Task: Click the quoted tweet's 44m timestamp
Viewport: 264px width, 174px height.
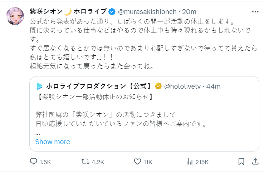Action: point(213,86)
